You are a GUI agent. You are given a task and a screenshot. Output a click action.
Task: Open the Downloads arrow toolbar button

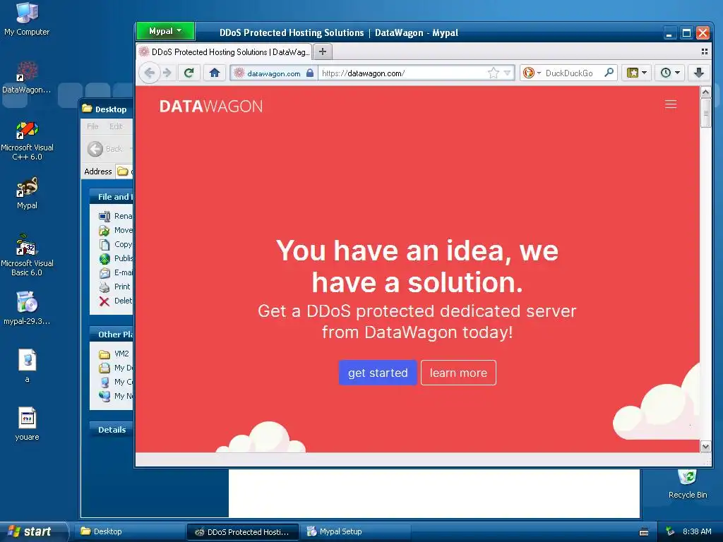[x=699, y=73]
